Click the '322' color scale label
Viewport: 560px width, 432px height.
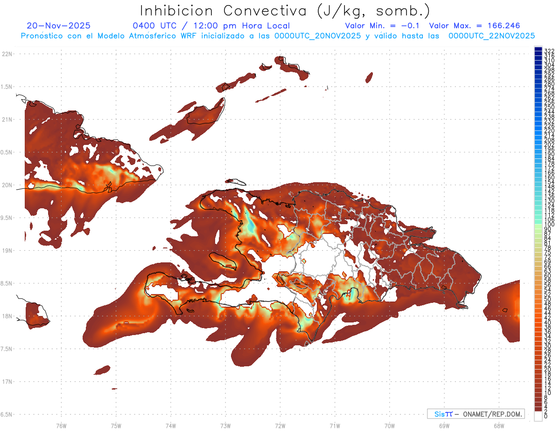click(549, 51)
